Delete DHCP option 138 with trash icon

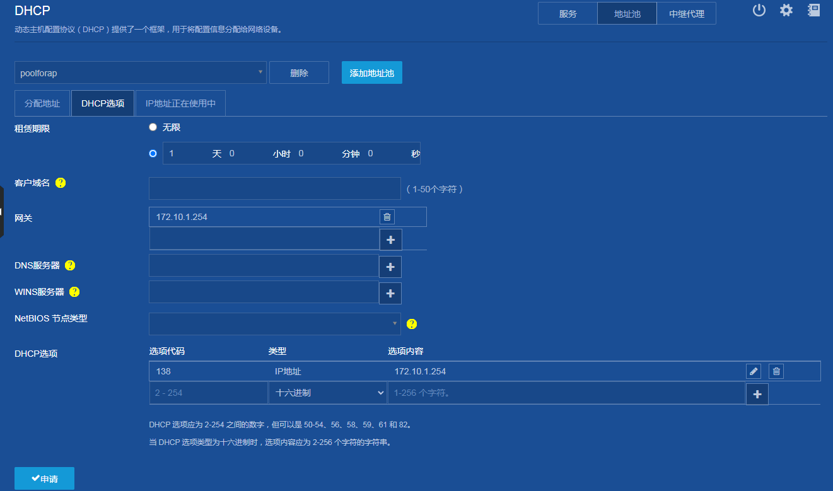point(776,371)
